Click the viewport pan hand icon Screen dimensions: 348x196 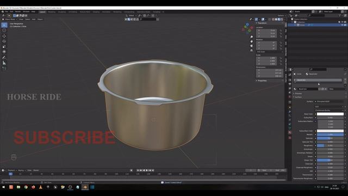[x=251, y=41]
